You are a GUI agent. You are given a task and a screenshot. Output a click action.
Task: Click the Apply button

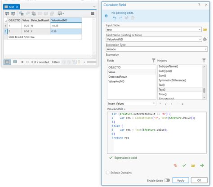181,180
